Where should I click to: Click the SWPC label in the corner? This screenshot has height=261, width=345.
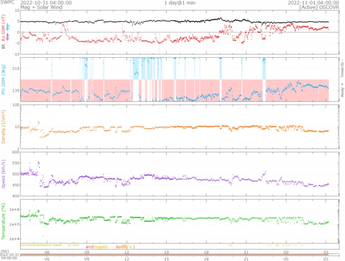click(x=8, y=2)
